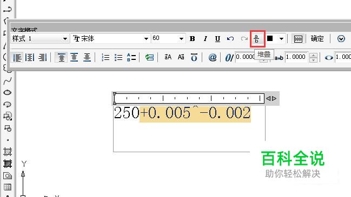
Task: Convert text to lowercase with Aā
Action: pyautogui.click(x=181, y=57)
